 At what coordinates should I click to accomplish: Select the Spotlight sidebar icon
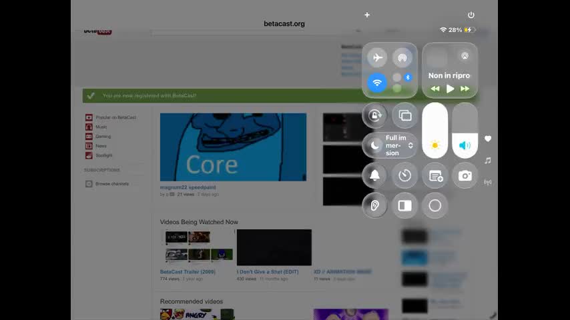89,155
